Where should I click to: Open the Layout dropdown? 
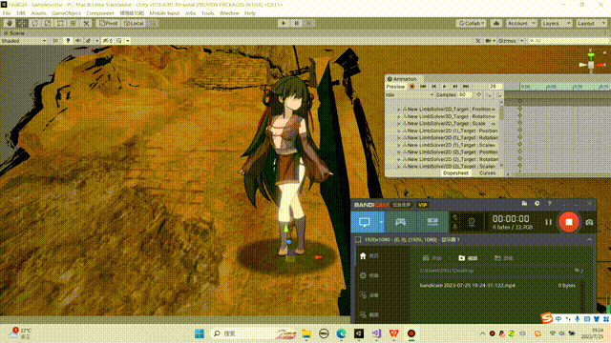pos(591,23)
